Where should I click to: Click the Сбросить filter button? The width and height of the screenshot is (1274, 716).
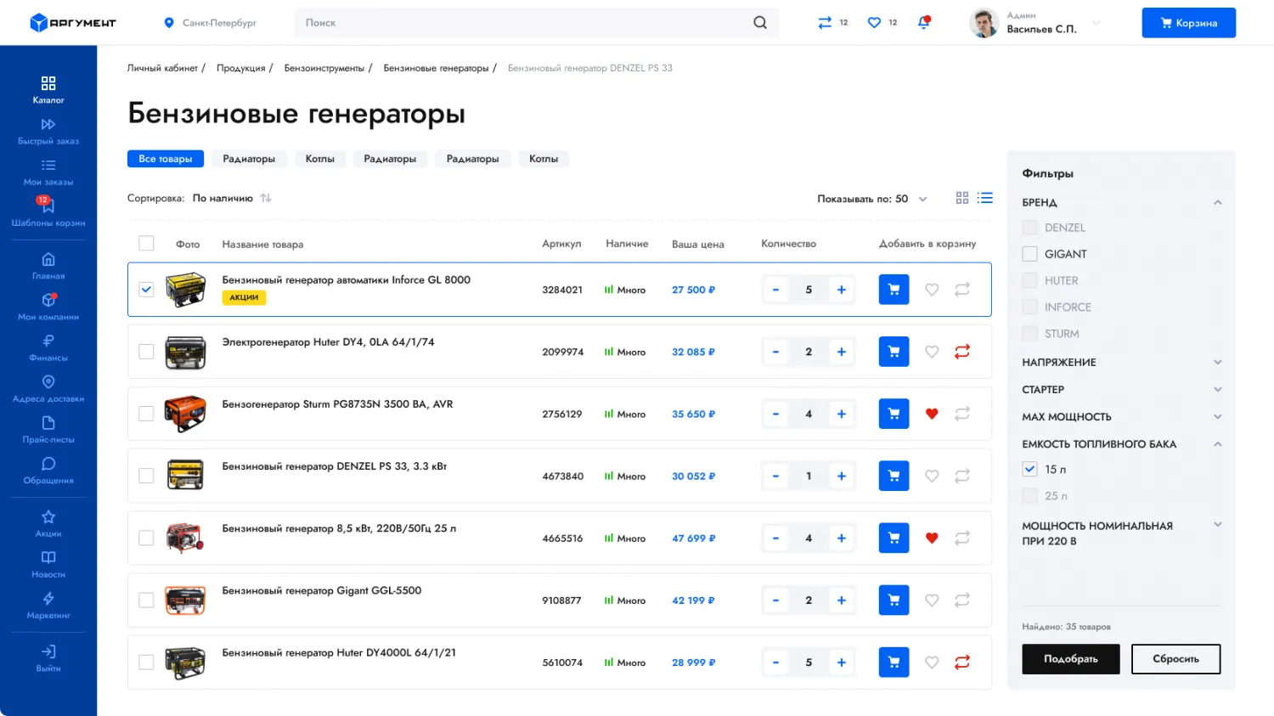coord(1175,659)
